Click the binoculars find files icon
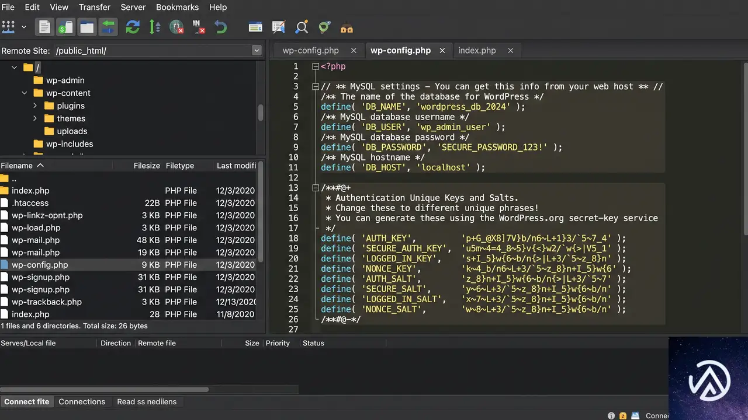Image resolution: width=748 pixels, height=420 pixels. (347, 27)
